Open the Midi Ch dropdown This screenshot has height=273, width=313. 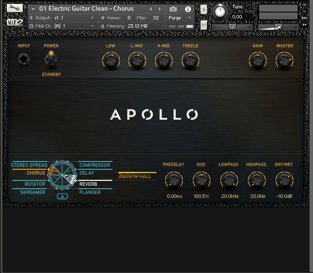(x=63, y=26)
